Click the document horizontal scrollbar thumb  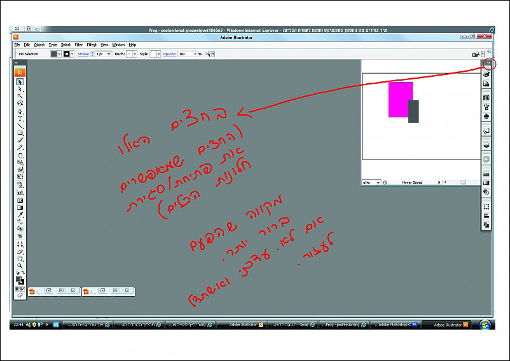click(463, 182)
